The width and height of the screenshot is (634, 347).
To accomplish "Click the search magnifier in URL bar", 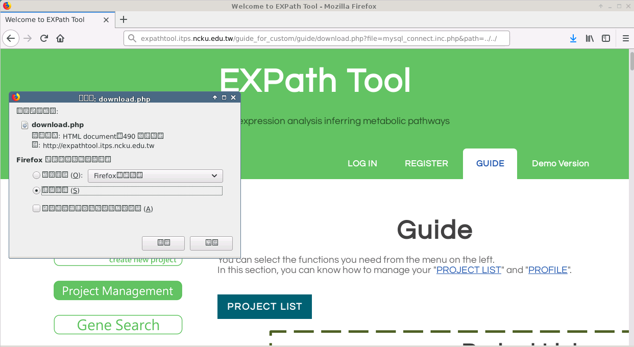I will coord(132,39).
